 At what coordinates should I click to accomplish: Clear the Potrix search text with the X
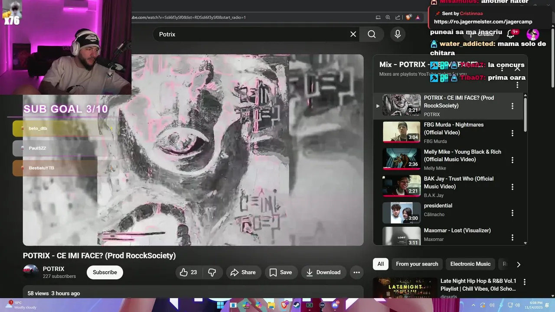353,34
